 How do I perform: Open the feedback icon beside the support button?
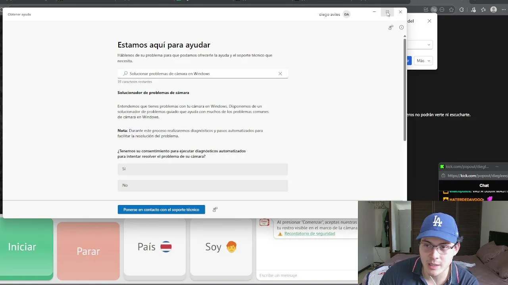click(215, 209)
